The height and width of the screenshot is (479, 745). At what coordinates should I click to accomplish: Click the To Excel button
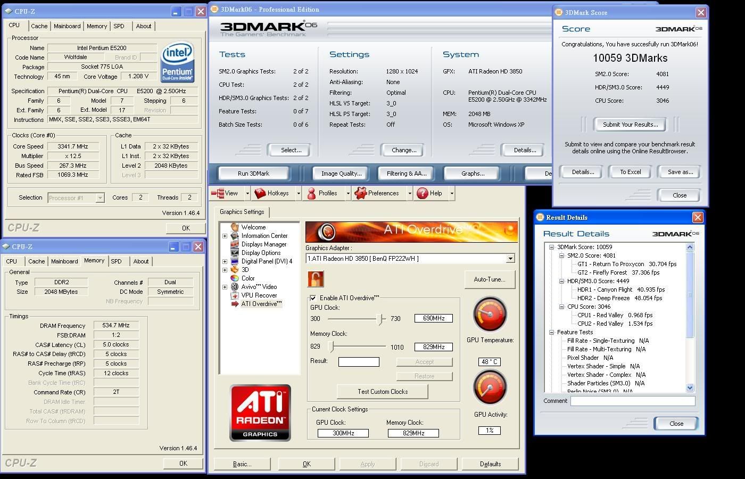tap(630, 172)
